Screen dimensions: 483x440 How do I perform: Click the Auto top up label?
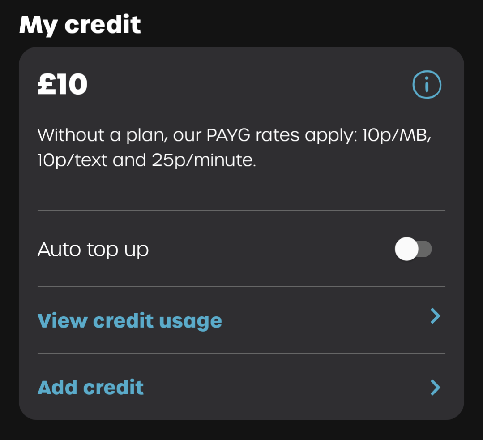(93, 249)
